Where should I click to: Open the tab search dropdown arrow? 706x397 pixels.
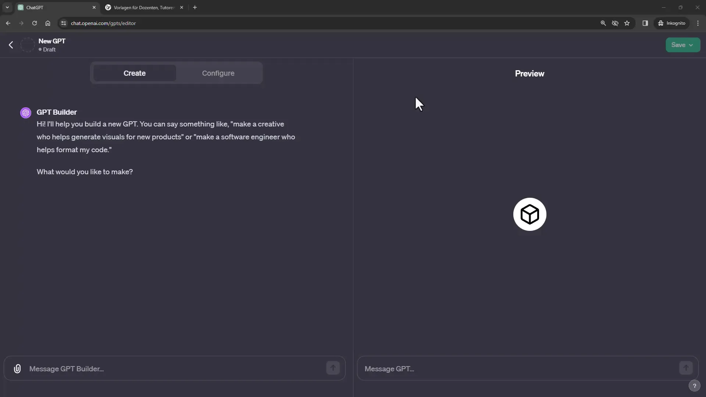click(x=7, y=7)
